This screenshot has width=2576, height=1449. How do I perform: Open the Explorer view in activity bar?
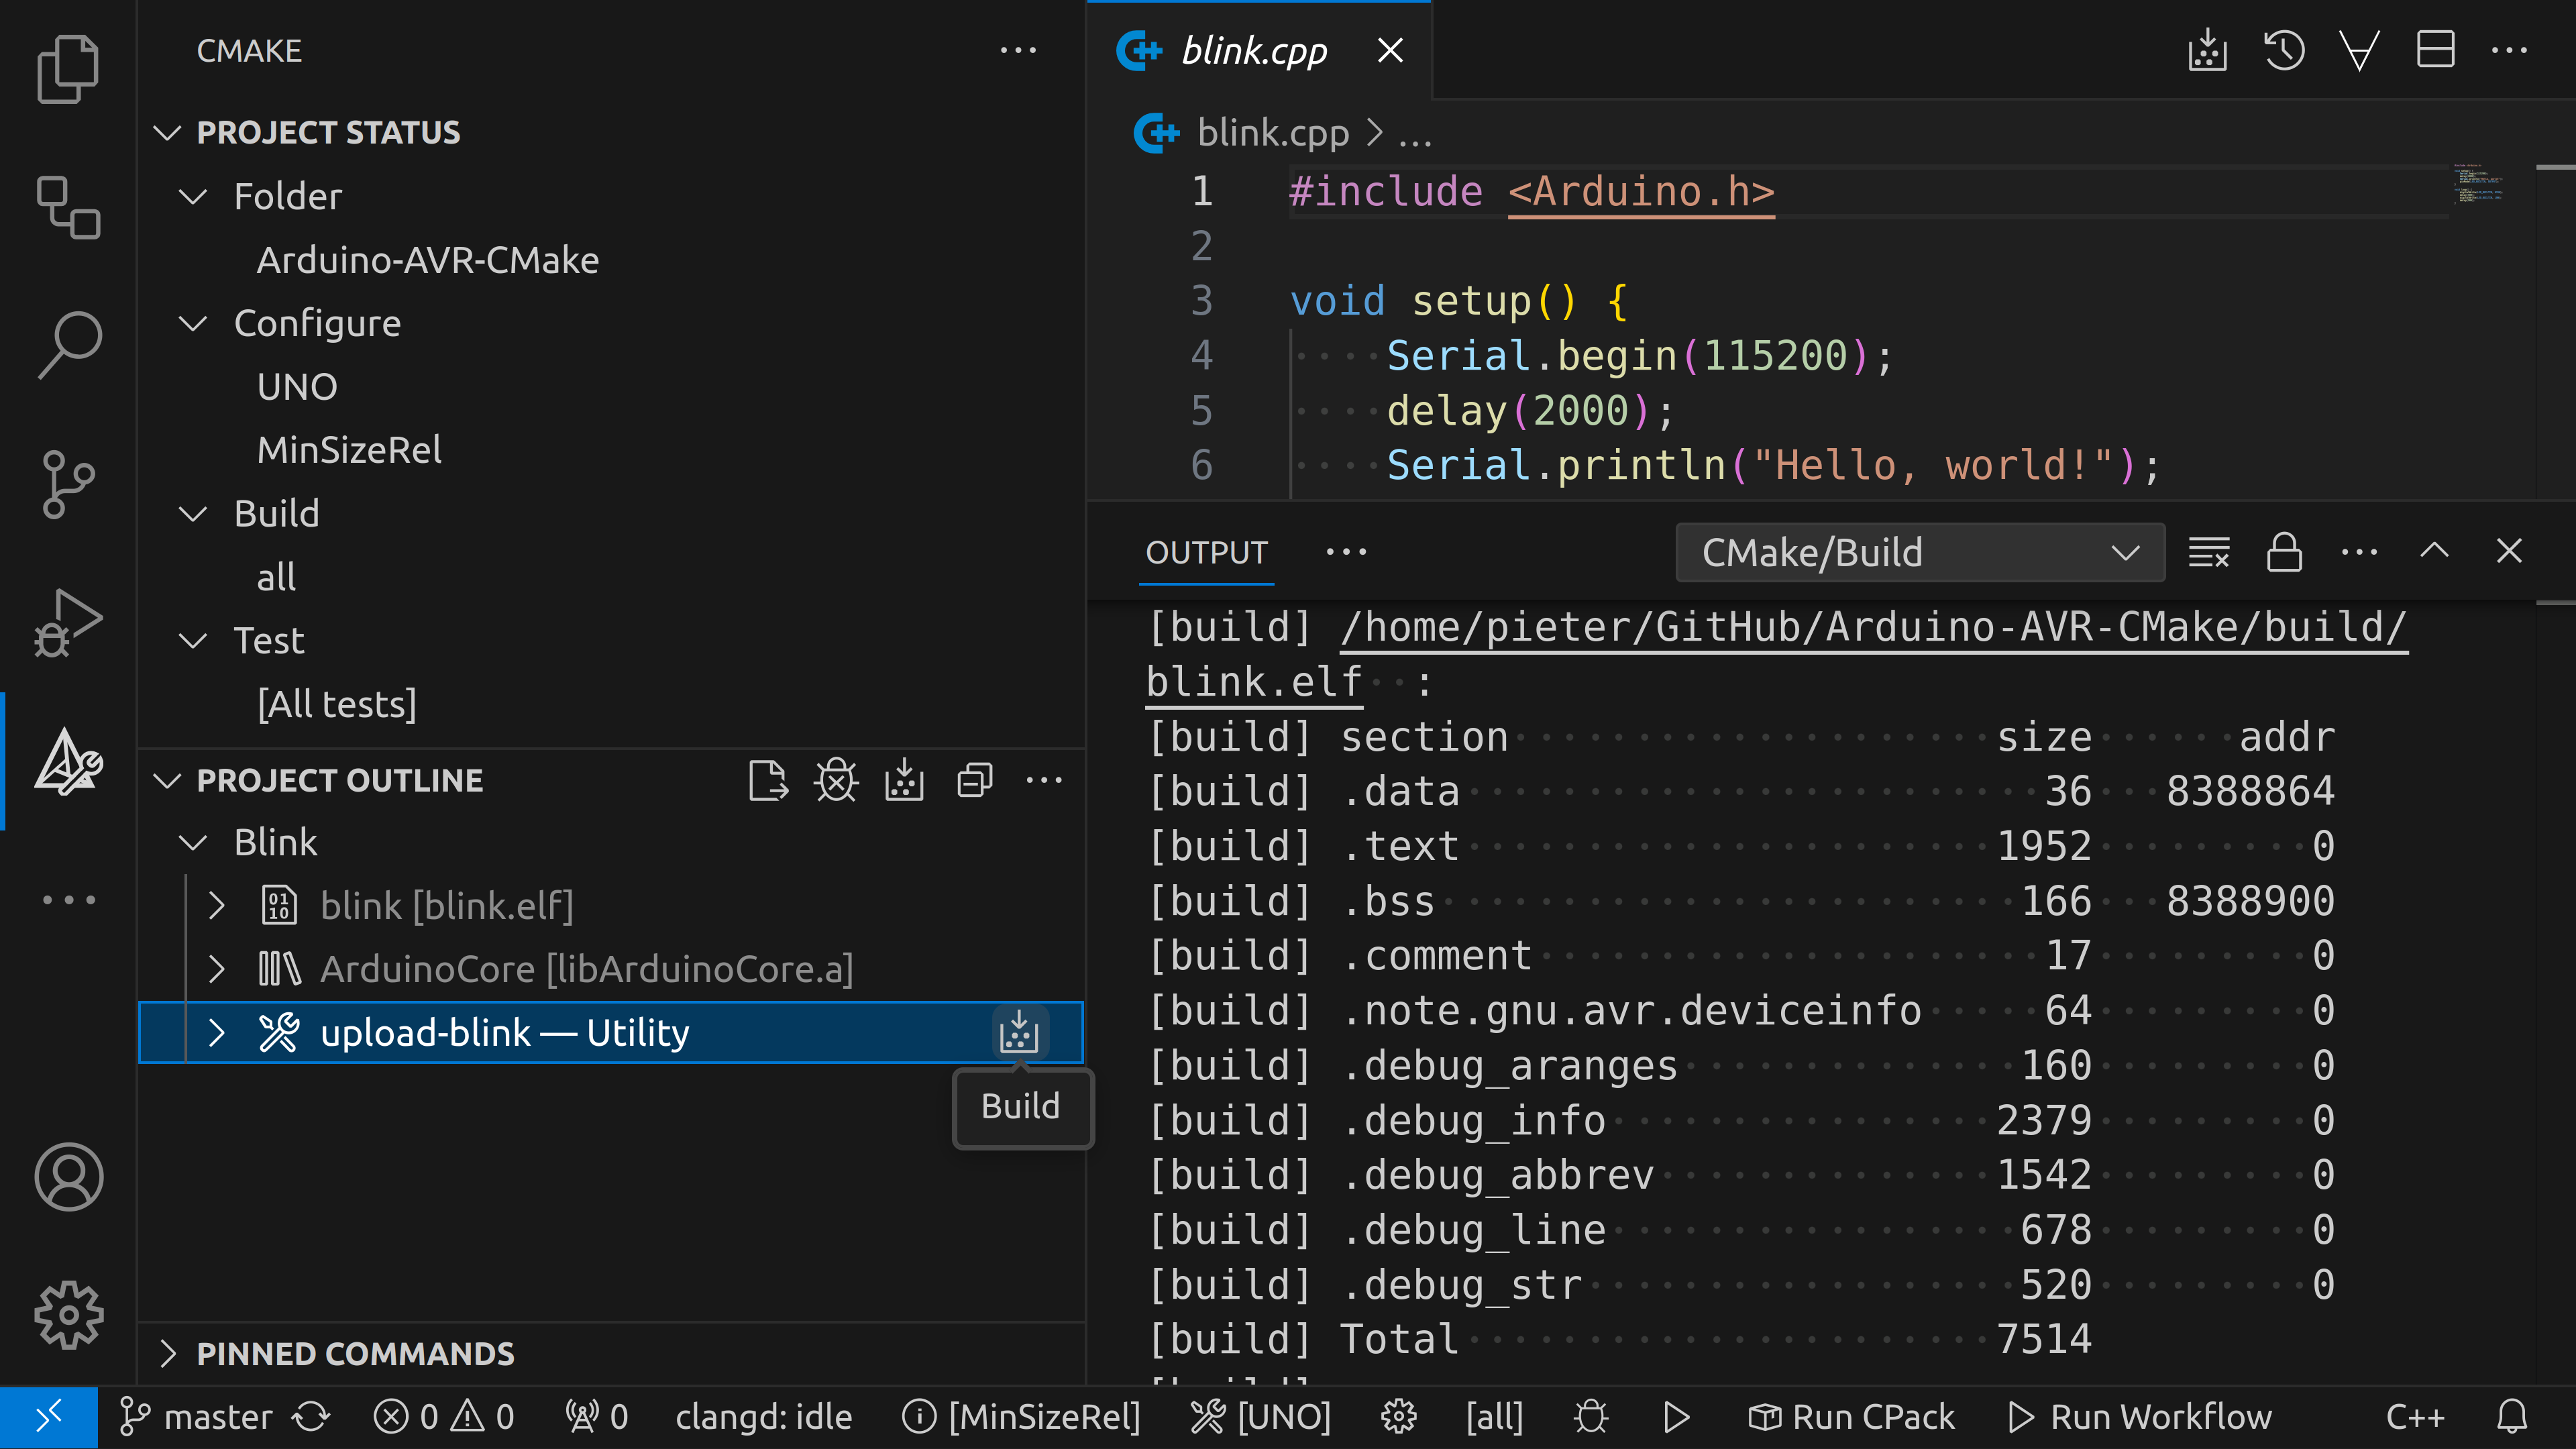(x=68, y=68)
